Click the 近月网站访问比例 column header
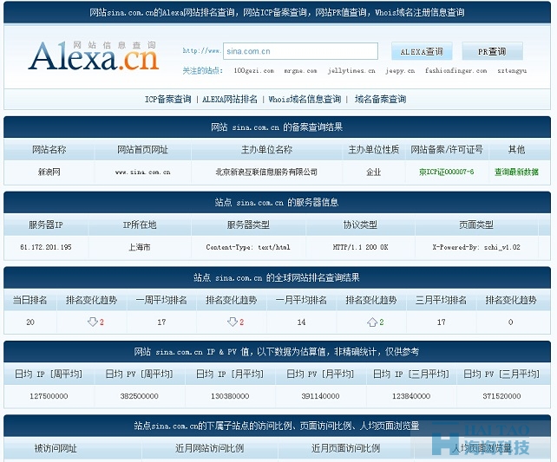Image resolution: width=557 pixels, height=462 pixels. pos(209,448)
